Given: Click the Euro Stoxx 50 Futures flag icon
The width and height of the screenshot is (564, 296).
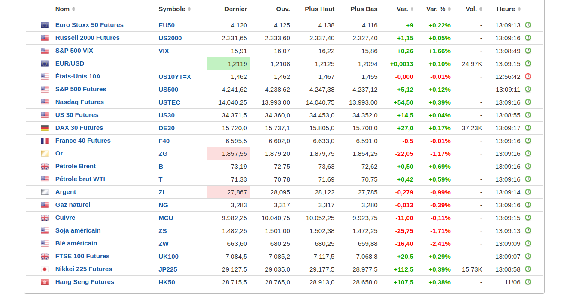Looking at the screenshot, I should [x=45, y=25].
